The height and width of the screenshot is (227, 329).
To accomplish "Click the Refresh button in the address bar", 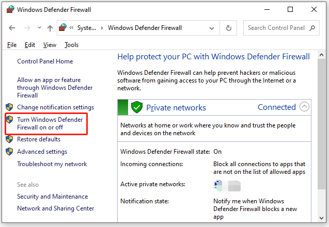I will [229, 28].
